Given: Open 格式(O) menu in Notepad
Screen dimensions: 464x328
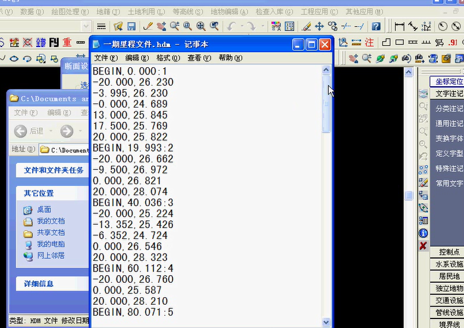Looking at the screenshot, I should click(168, 58).
